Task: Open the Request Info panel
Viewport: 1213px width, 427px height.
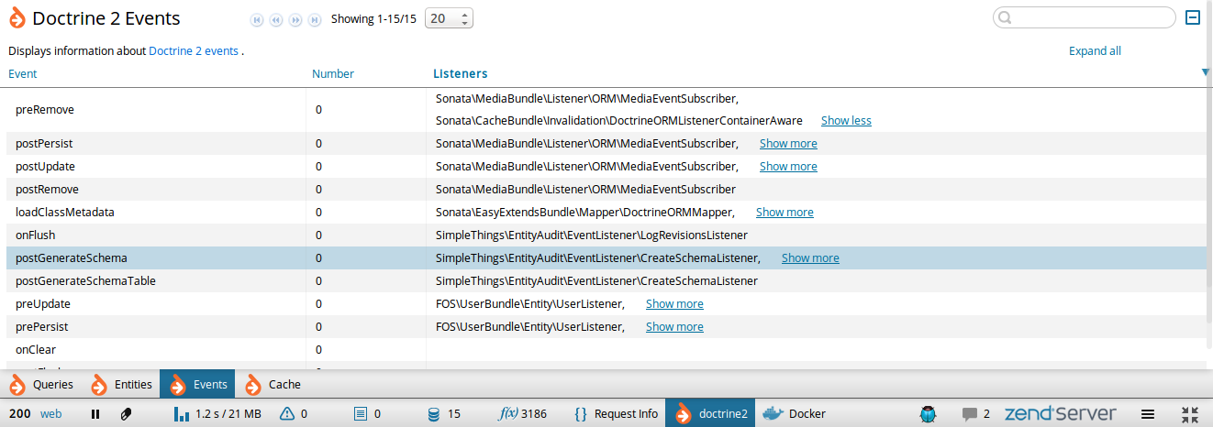Action: (x=616, y=413)
